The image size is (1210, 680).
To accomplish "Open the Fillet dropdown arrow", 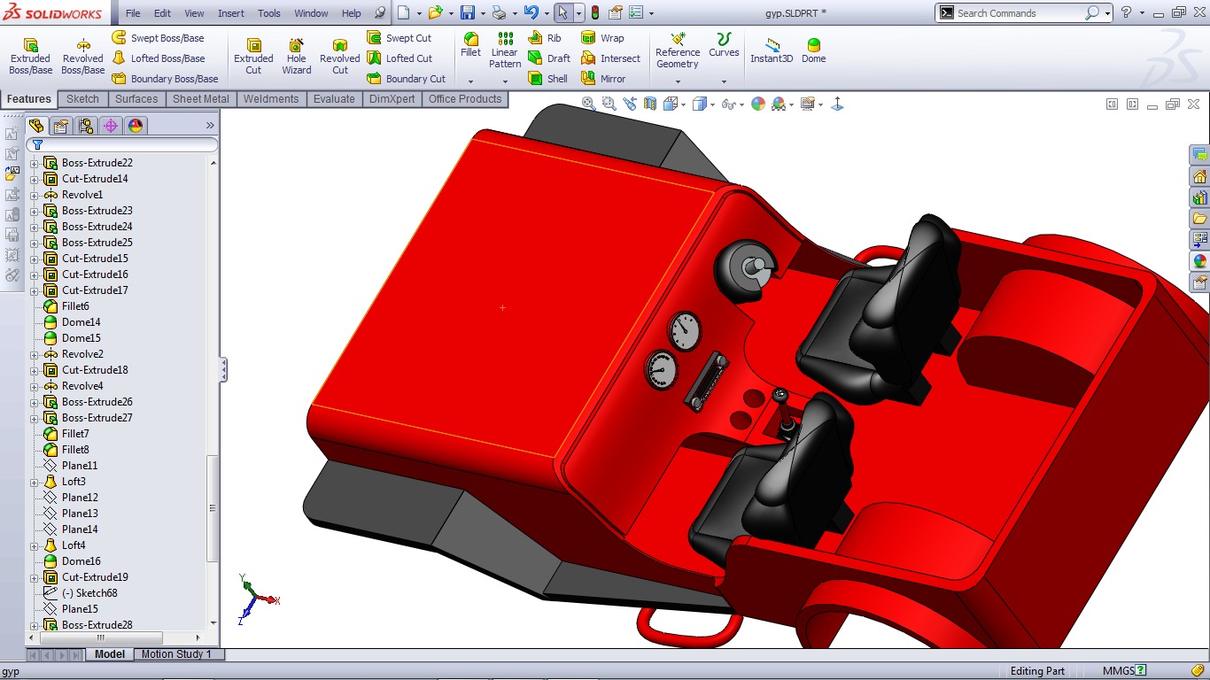I will point(471,81).
